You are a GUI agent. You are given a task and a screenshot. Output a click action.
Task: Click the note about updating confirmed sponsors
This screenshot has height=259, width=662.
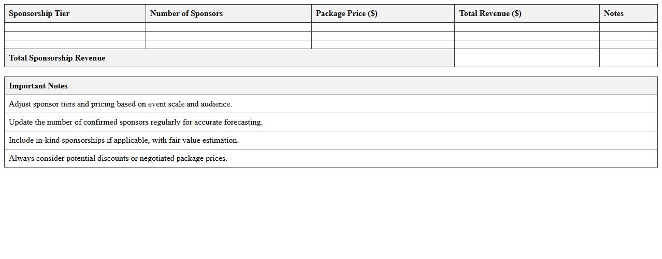(136, 122)
